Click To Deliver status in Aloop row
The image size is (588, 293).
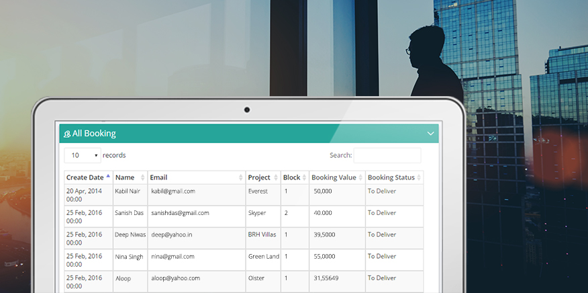click(x=382, y=278)
